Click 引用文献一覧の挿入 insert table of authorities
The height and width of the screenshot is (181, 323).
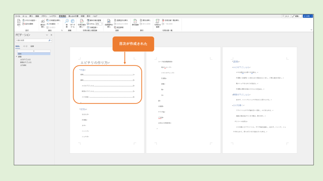click(171, 20)
